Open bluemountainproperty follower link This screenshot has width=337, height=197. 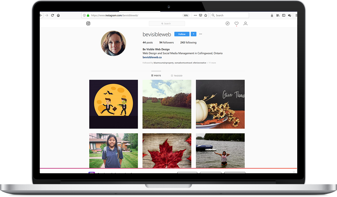tap(164, 63)
